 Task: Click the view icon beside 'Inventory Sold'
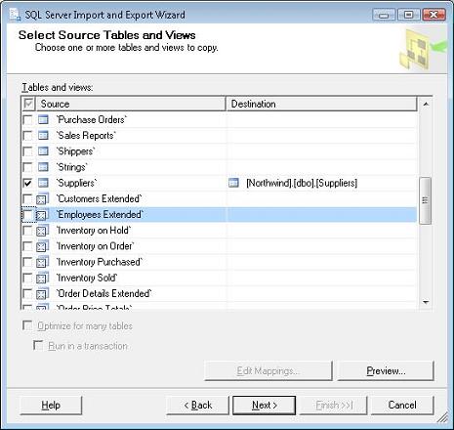42,278
